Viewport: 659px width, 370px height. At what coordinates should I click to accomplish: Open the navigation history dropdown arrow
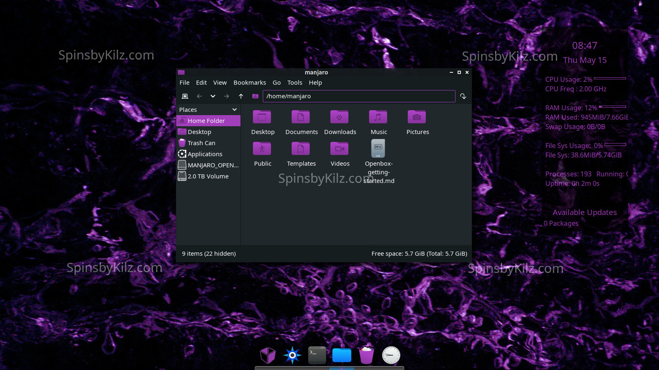coord(213,96)
